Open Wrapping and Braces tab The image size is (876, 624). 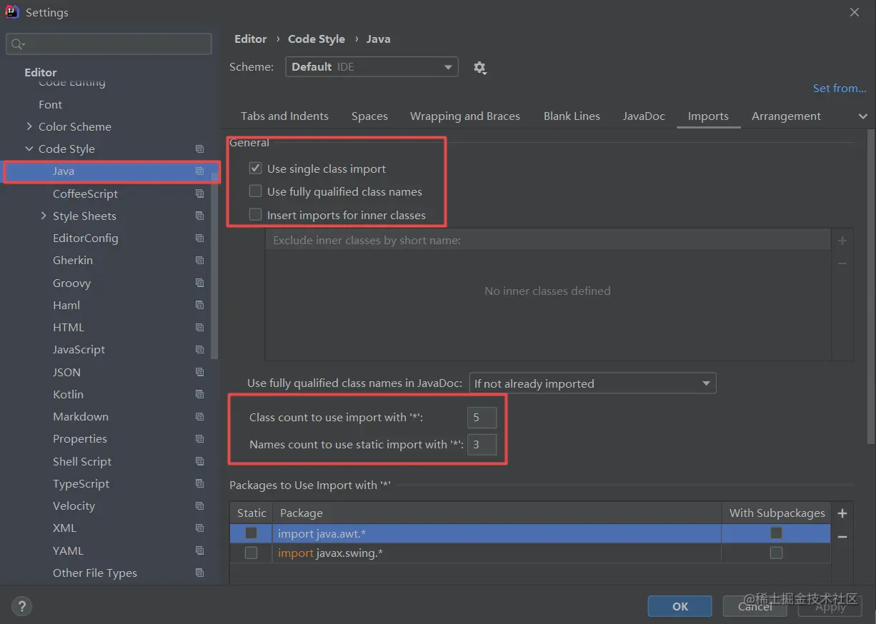tap(465, 116)
